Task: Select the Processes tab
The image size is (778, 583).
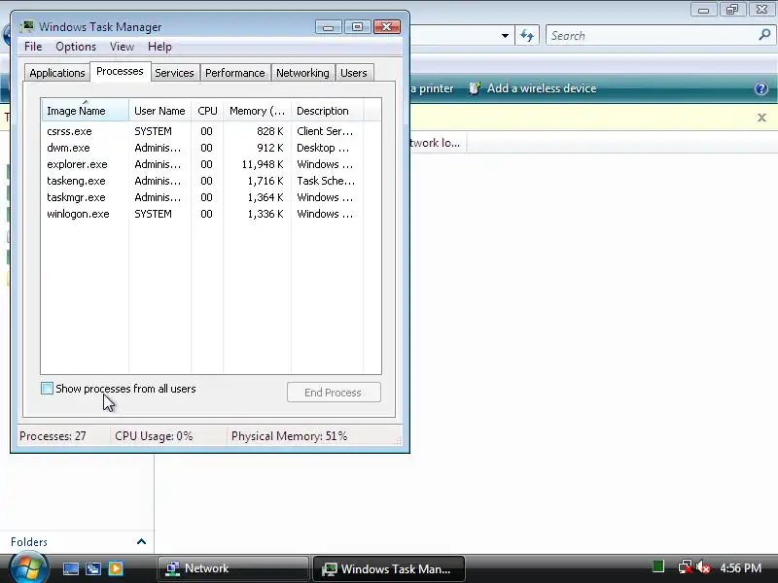Action: click(120, 71)
